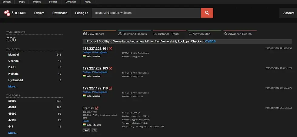Click the Shodan logo icon
Screen dimensions: 297x137
pyautogui.click(x=7, y=13)
